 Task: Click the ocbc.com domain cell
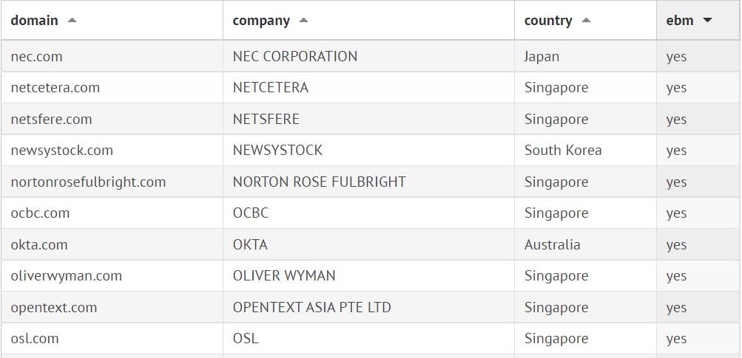coord(41,213)
